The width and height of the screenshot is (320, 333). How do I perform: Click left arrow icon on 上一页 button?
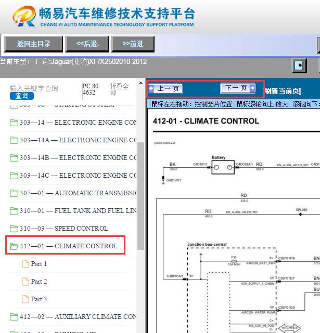click(151, 88)
